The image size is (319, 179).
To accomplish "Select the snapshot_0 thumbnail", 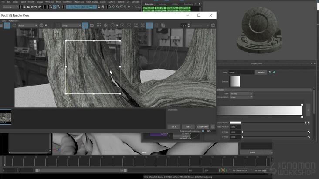I will point(6,117).
